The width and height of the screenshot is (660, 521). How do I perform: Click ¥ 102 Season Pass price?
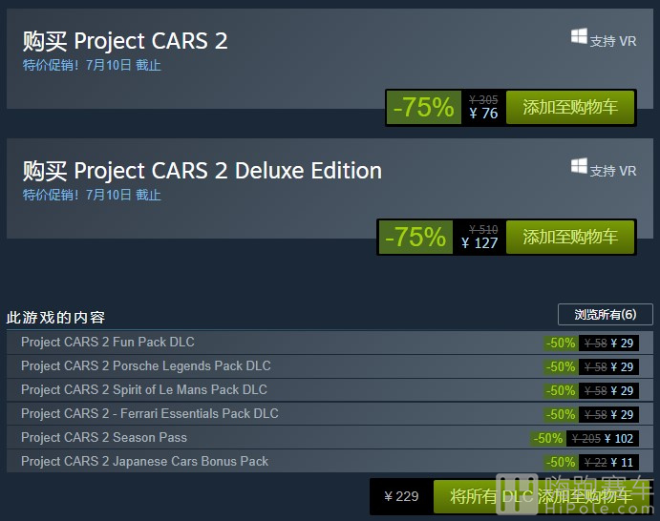tap(619, 439)
